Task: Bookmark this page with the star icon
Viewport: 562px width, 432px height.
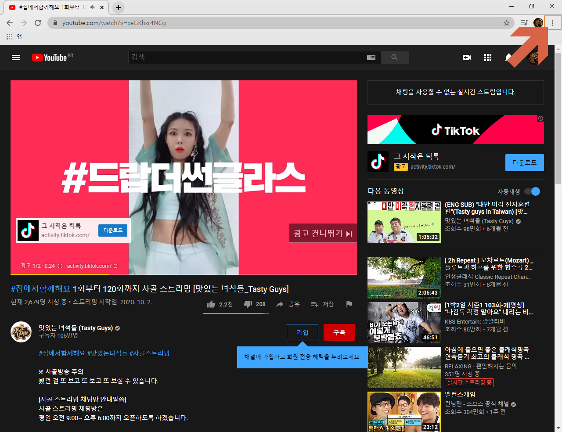Action: coord(506,23)
